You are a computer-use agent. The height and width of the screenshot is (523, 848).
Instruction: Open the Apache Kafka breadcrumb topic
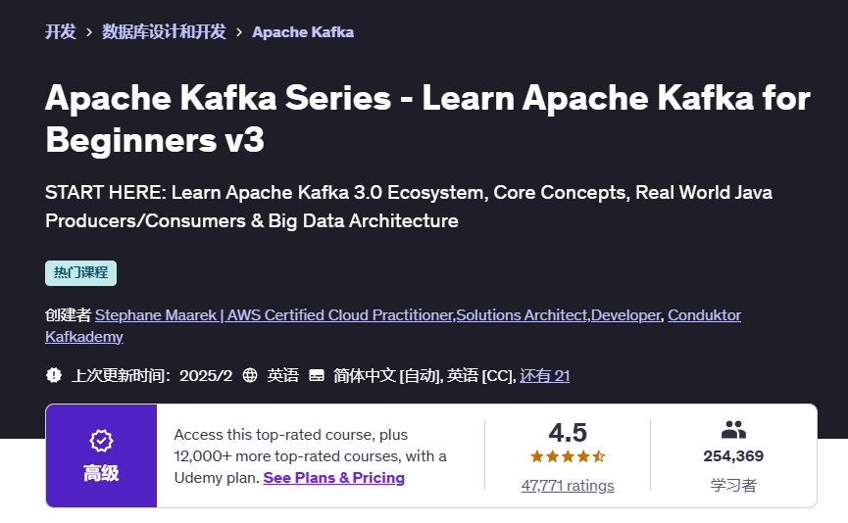tap(303, 32)
